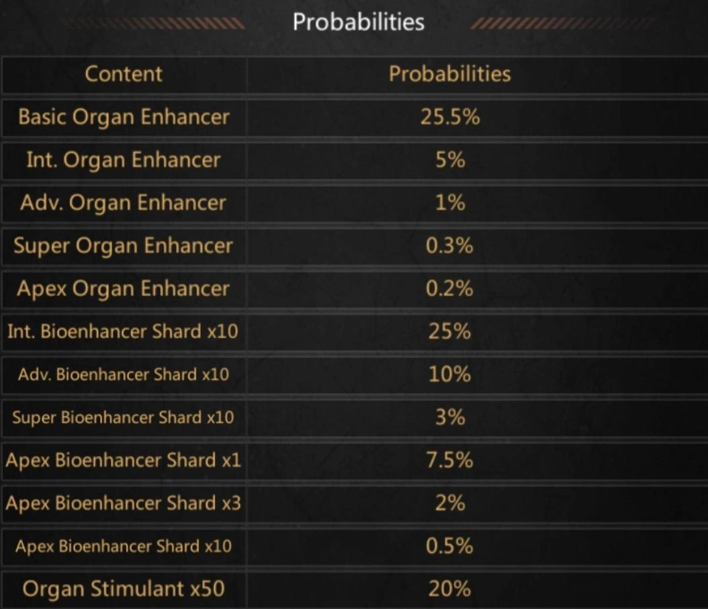This screenshot has width=708, height=609.
Task: Click Apex Bioenhancer Shard x10 entry
Action: 124,546
